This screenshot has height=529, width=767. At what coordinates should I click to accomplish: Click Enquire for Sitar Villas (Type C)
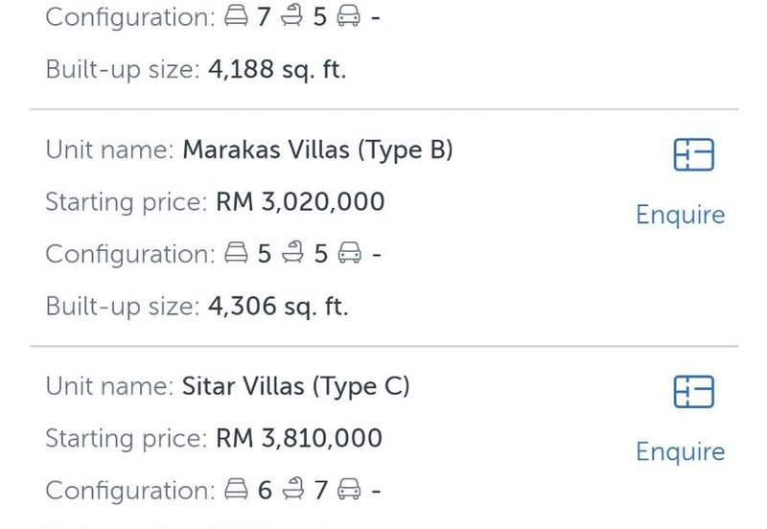pyautogui.click(x=680, y=451)
